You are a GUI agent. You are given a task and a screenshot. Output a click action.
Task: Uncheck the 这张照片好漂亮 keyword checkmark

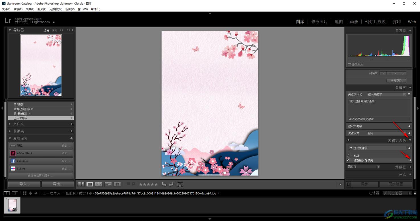point(348,160)
